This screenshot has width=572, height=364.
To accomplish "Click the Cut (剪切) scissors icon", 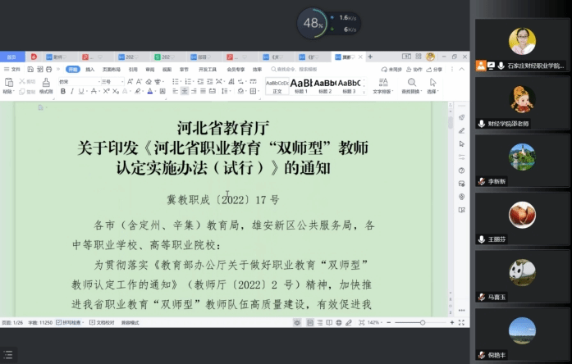I will 22,81.
